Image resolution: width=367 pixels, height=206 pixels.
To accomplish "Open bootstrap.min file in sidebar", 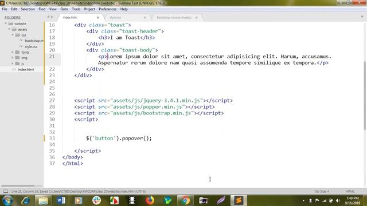I will pos(34,41).
